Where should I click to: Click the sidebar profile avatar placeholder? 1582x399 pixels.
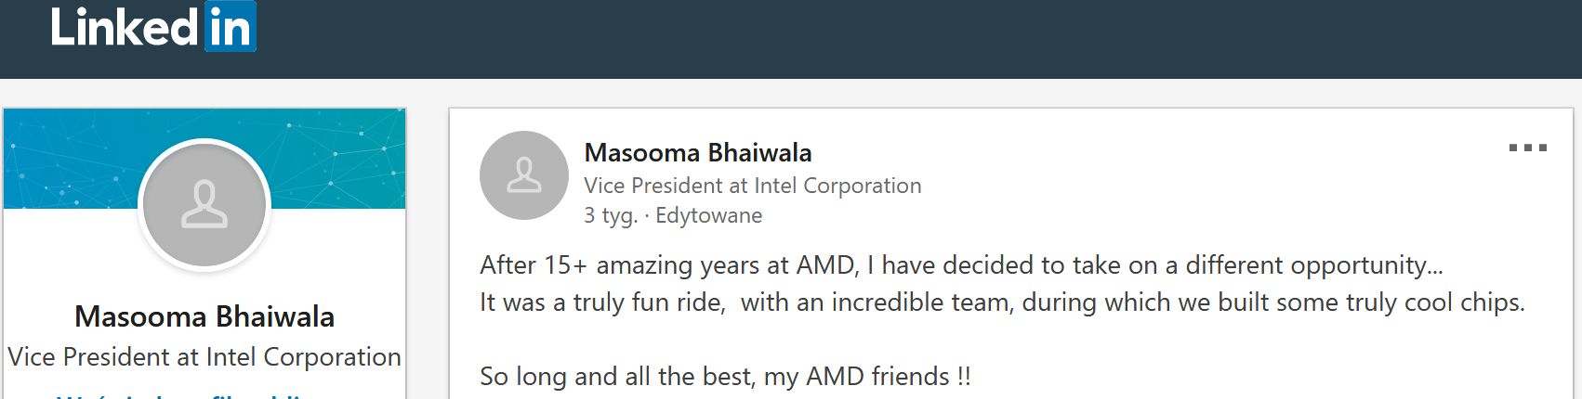point(204,205)
